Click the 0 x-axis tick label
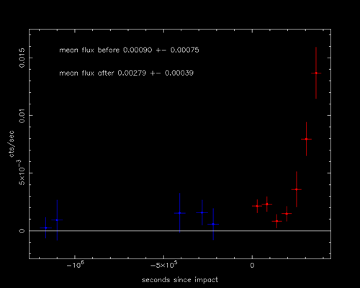 [x=252, y=266]
